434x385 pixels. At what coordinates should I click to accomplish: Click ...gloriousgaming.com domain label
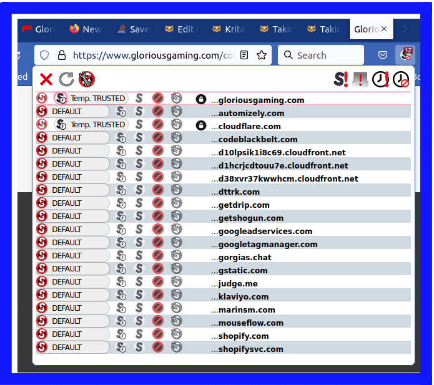point(258,100)
